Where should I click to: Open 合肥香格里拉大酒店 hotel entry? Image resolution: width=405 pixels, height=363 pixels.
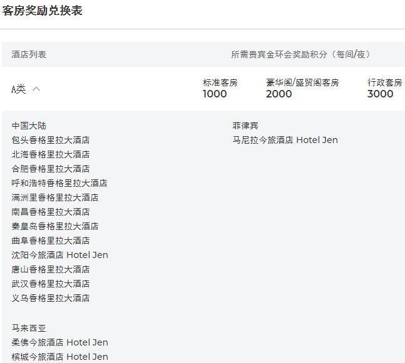coord(51,169)
